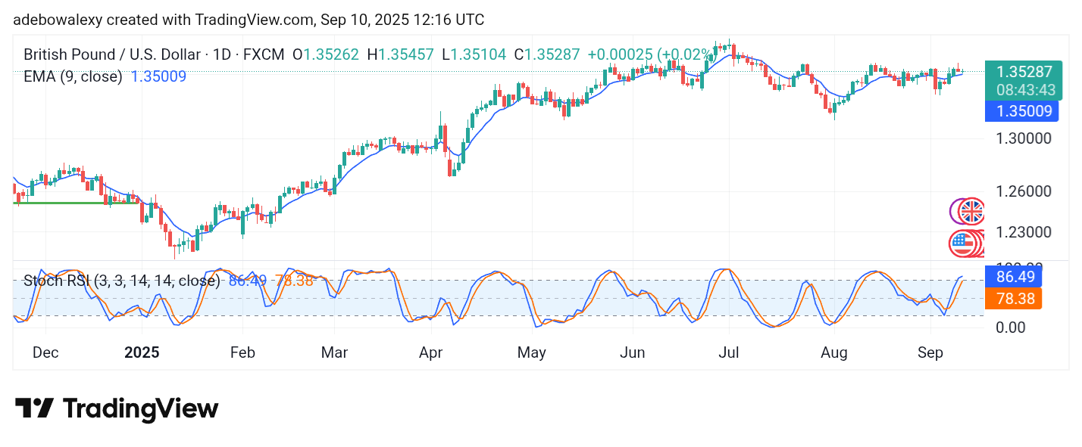Click the UK flag event icon

pyautogui.click(x=971, y=211)
